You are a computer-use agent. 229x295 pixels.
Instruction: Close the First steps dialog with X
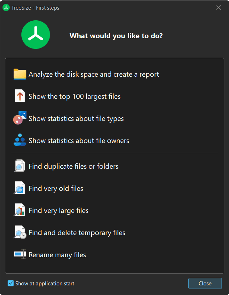[218, 7]
